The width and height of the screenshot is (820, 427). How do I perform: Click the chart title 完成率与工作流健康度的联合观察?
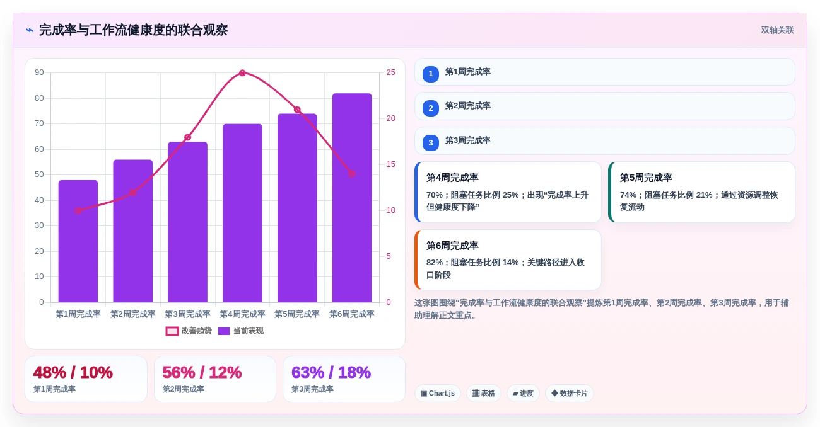coord(133,30)
